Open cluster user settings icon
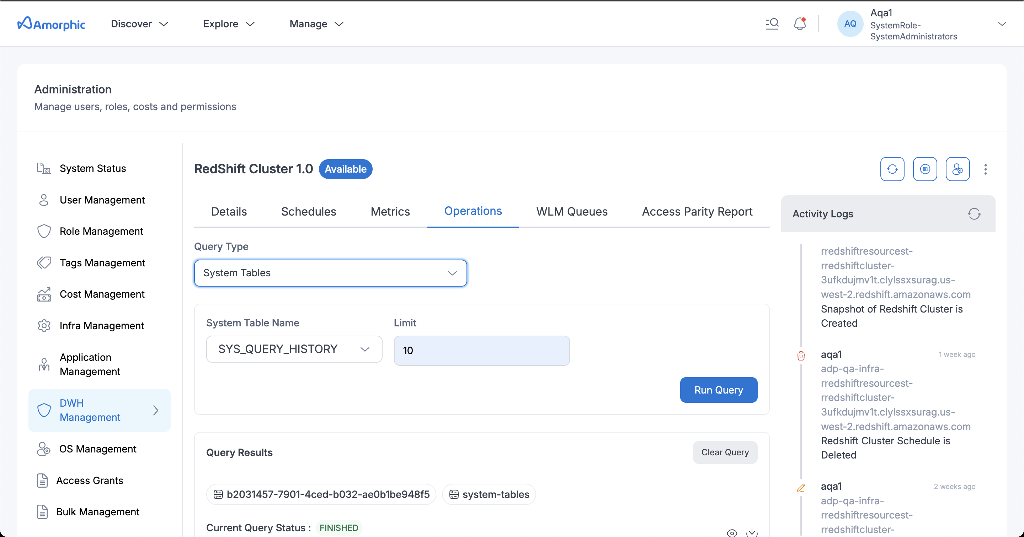This screenshot has height=537, width=1024. (x=957, y=169)
